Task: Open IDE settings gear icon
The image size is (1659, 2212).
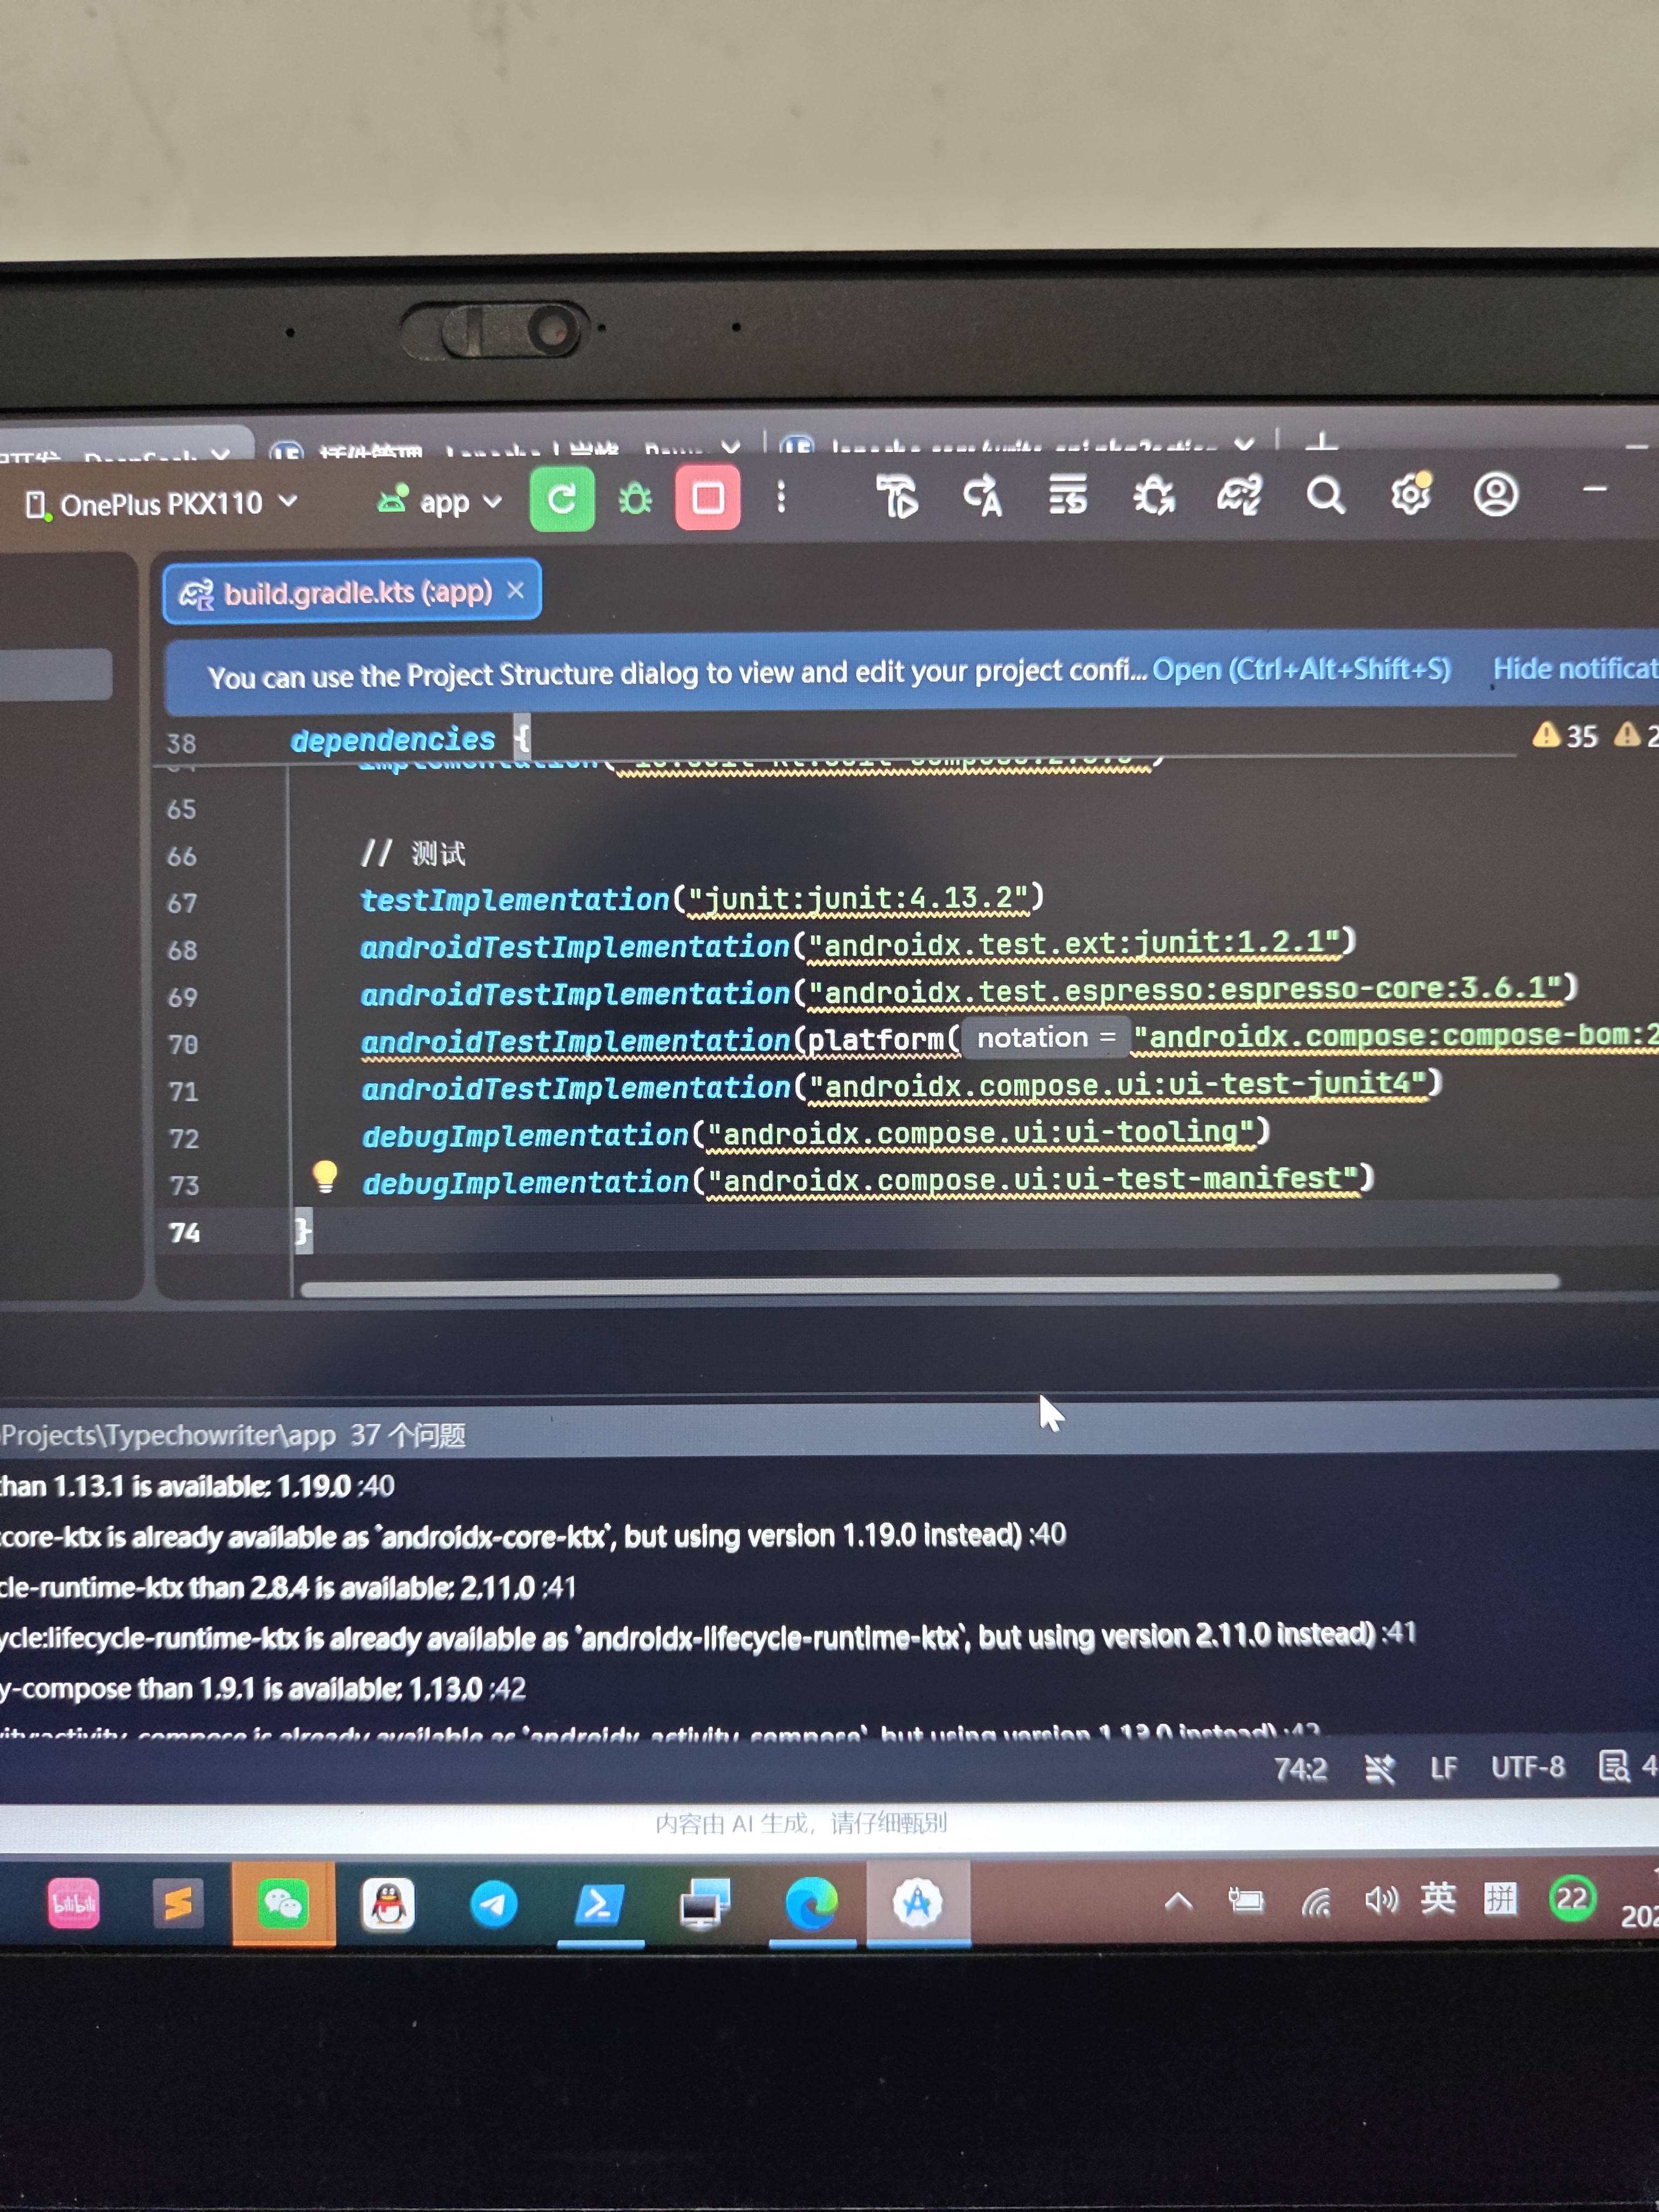Action: [1411, 493]
